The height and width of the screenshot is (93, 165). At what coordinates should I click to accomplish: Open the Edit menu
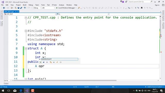pyautogui.click(x=7, y=5)
